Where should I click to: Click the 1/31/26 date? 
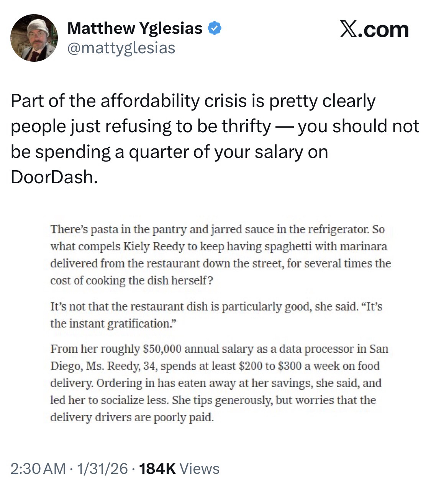tap(102, 468)
